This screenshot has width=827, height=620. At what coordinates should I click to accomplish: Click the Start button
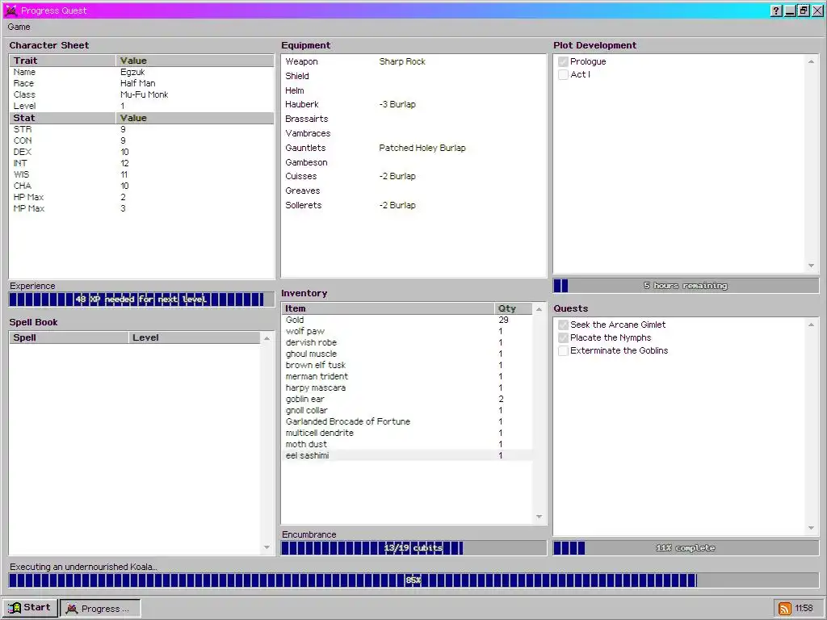pos(30,608)
